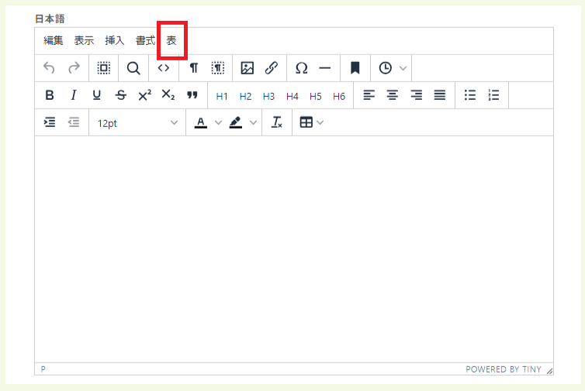Open the 表 menu
Screen dimensions: 585x391
click(x=171, y=40)
